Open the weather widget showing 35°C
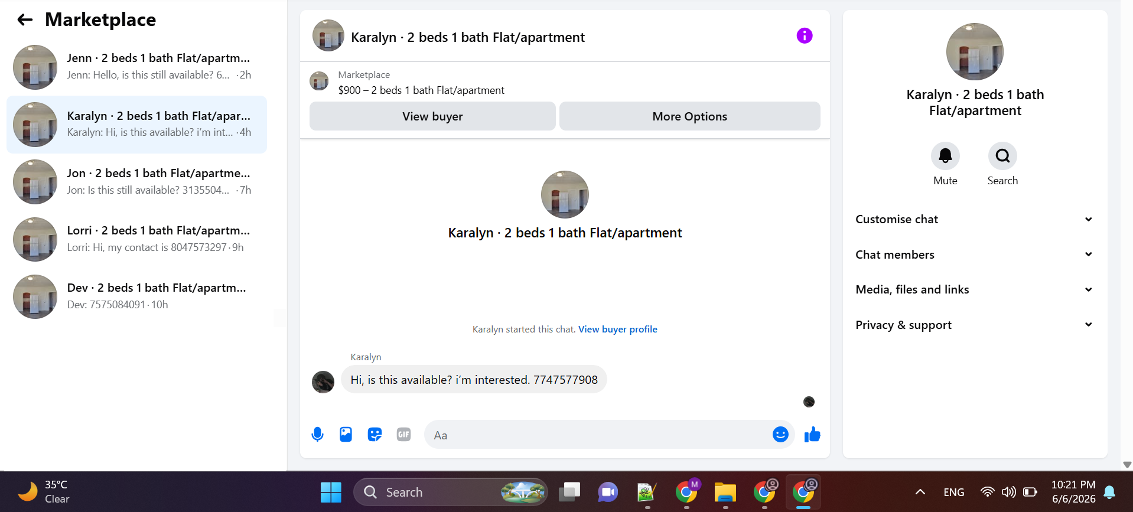 (x=44, y=492)
